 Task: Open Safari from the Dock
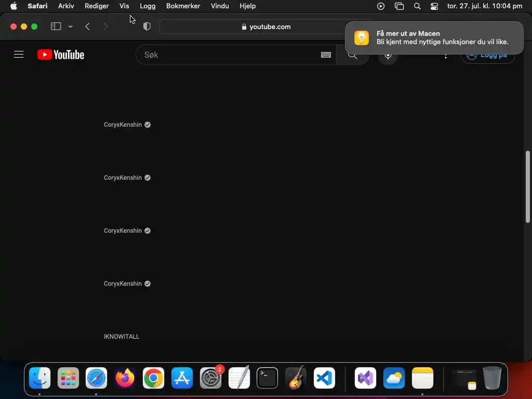click(96, 378)
